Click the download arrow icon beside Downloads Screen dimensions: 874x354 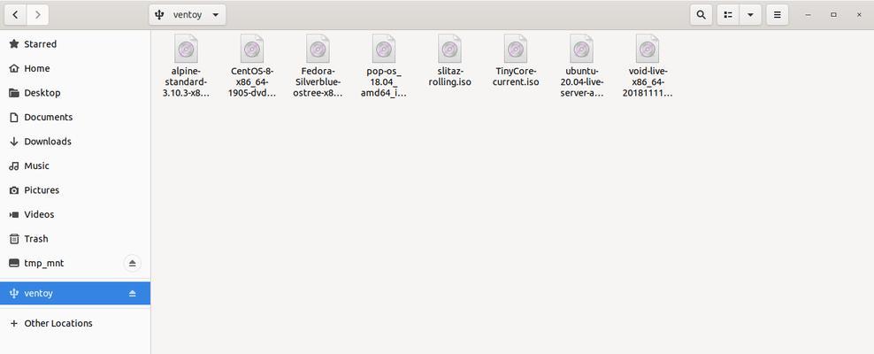[x=14, y=142]
